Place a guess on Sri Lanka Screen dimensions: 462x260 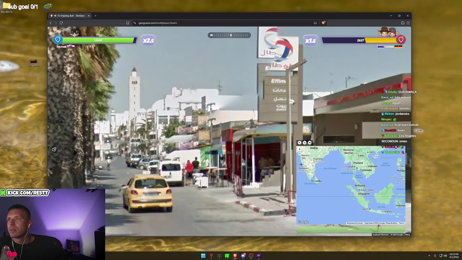(316, 181)
